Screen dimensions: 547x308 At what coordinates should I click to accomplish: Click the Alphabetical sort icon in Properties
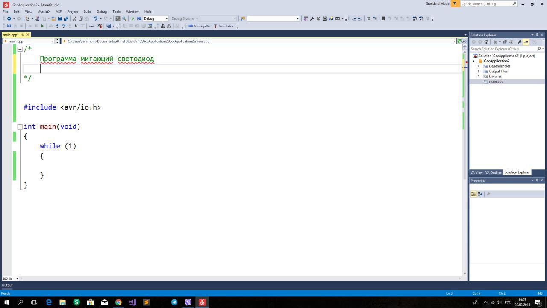[x=480, y=194]
